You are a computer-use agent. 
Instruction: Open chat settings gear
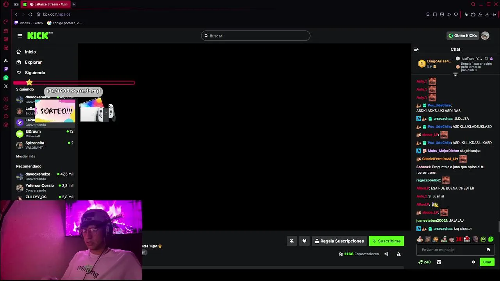(473, 262)
